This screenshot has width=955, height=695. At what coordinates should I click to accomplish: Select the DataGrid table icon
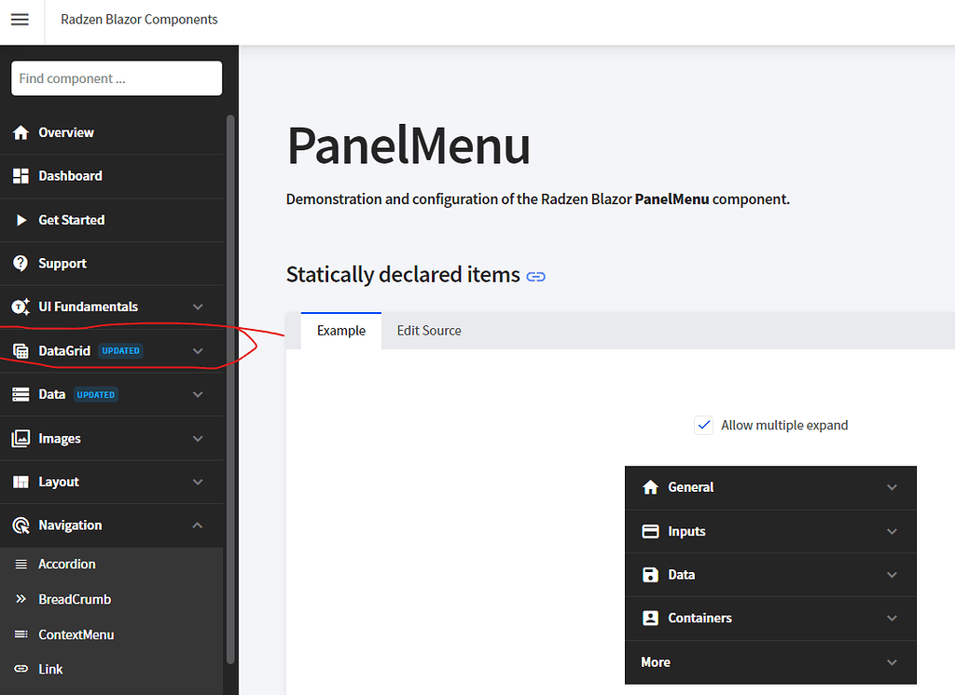click(x=21, y=350)
